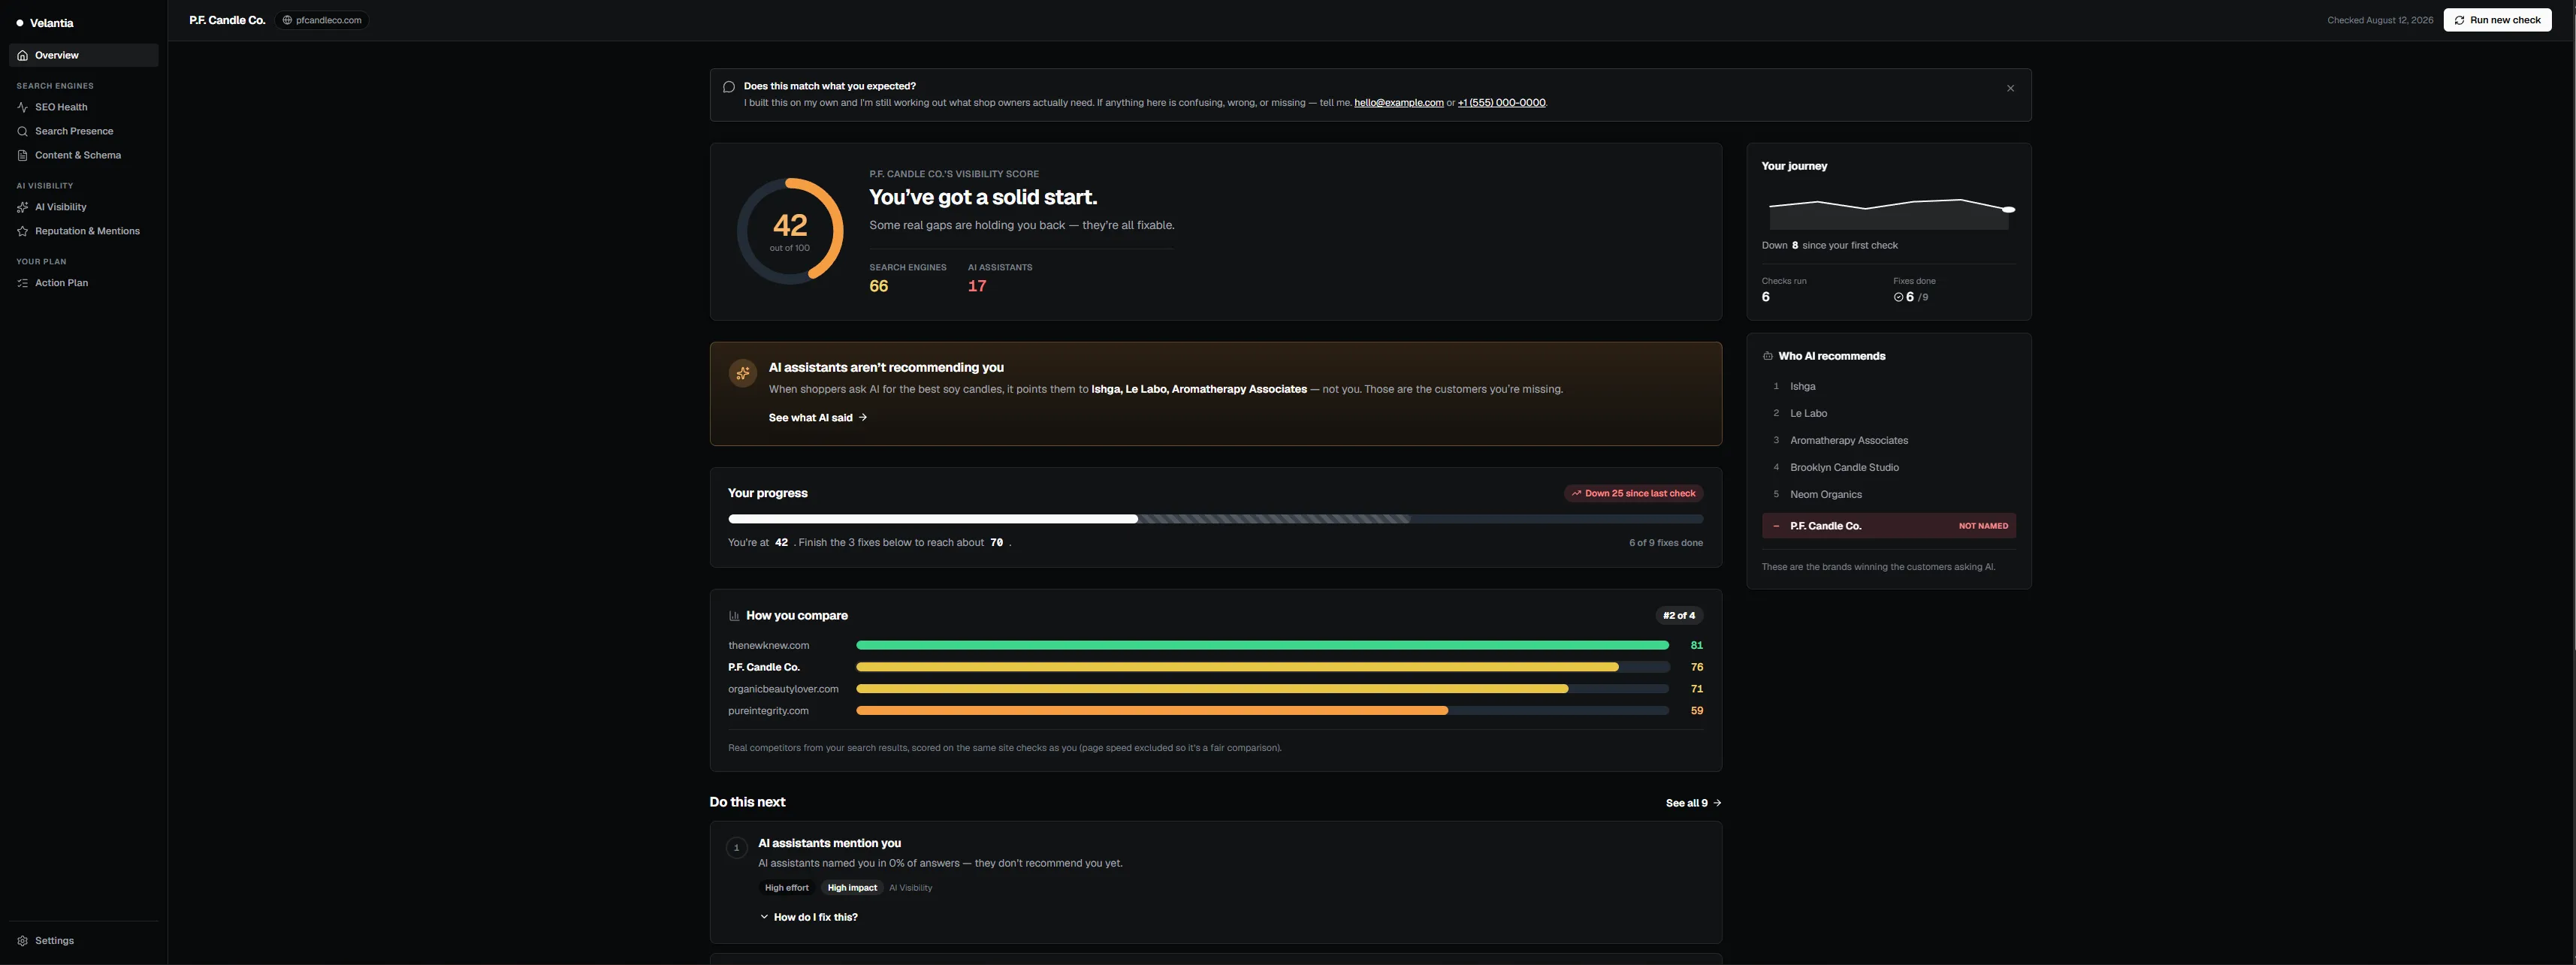Image resolution: width=2576 pixels, height=965 pixels.
Task: Click the step 1 number circle
Action: pos(736,848)
